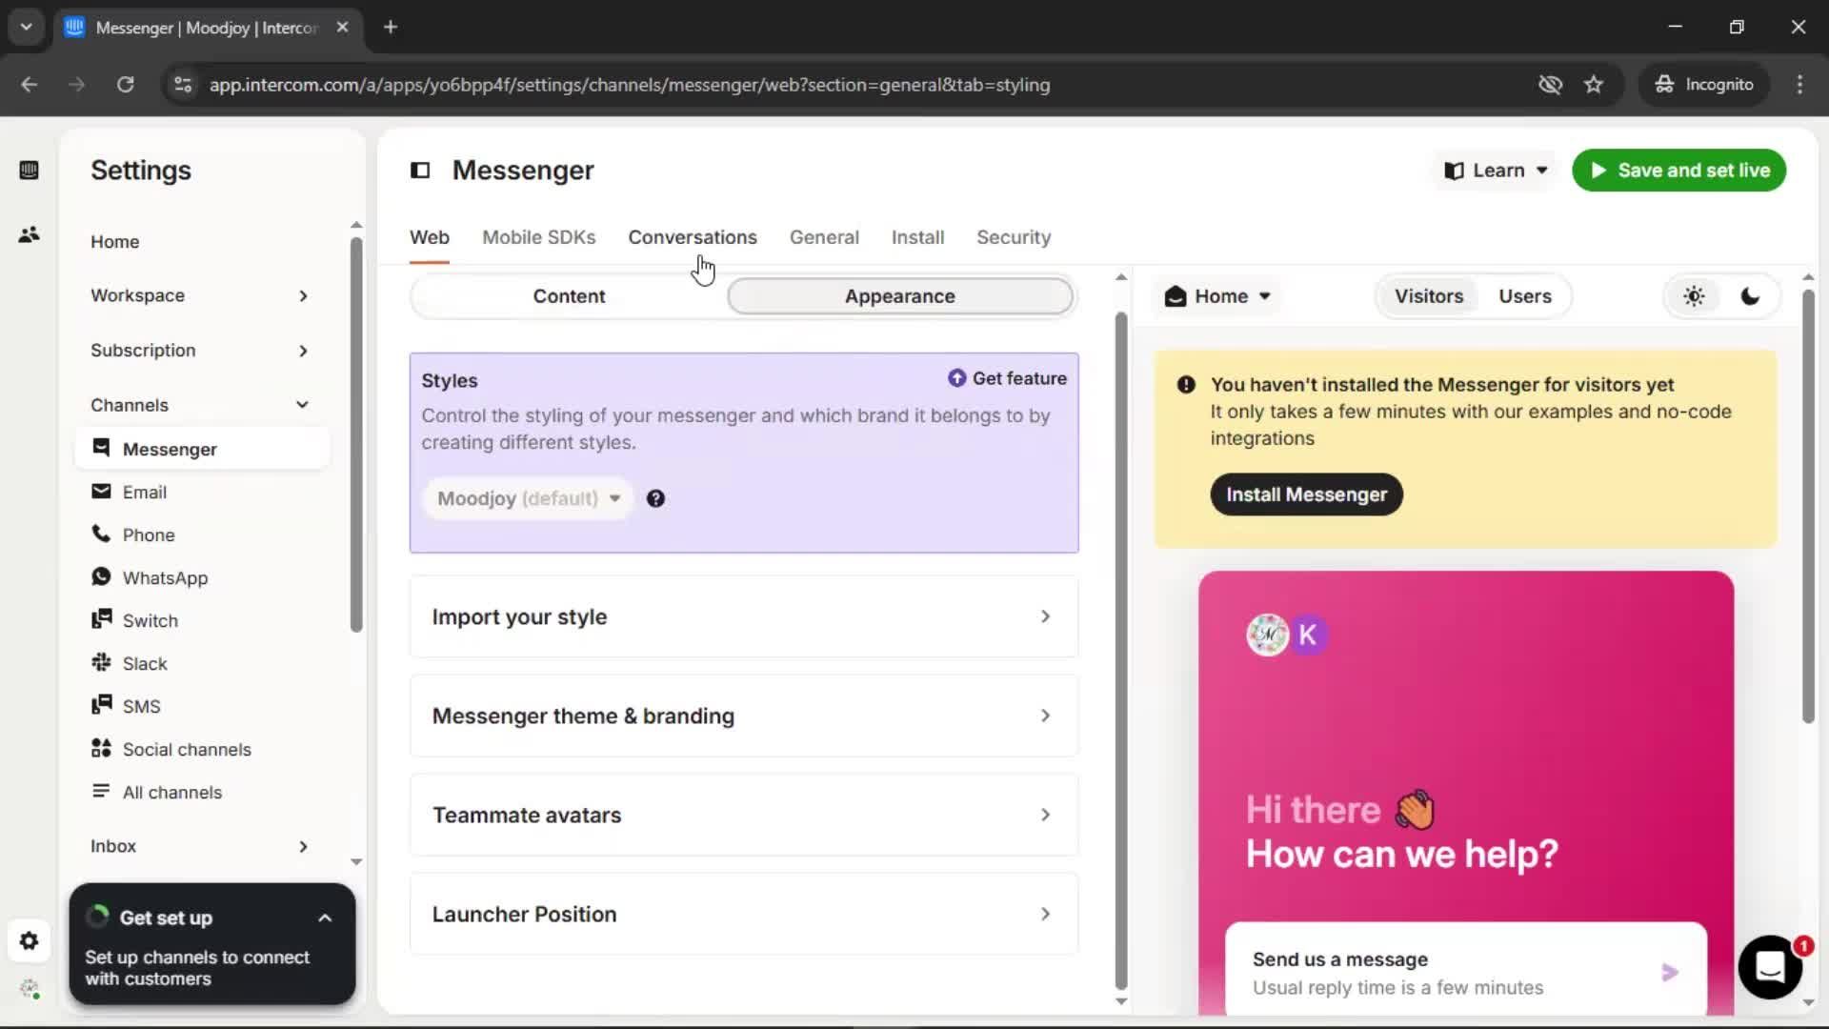The height and width of the screenshot is (1029, 1829).
Task: Collapse the Channels settings section
Action: (200, 405)
